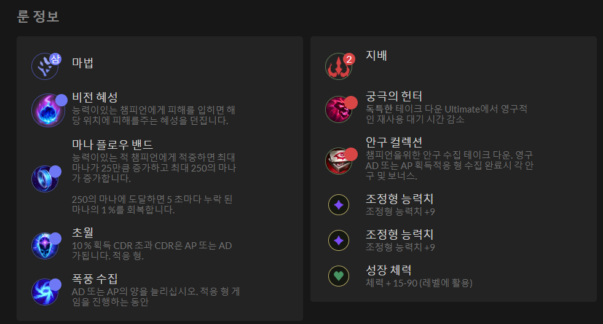Click the 마법 (Sorcery) rune tree icon

(x=45, y=66)
